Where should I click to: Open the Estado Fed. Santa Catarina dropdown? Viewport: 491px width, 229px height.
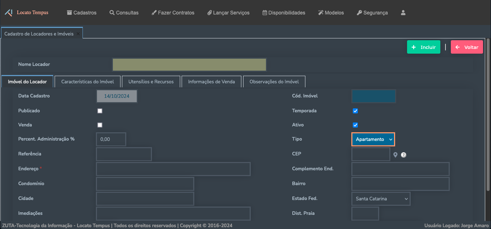(x=381, y=199)
